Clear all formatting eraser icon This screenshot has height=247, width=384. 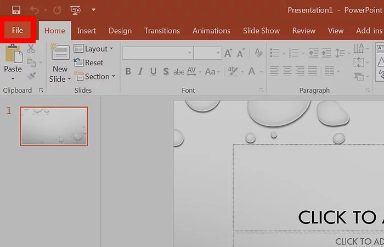pos(258,53)
